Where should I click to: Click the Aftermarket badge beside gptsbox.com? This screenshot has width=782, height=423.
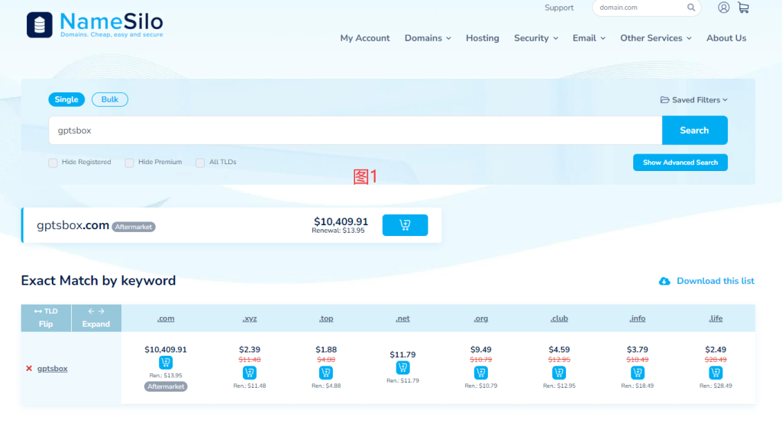(x=133, y=227)
